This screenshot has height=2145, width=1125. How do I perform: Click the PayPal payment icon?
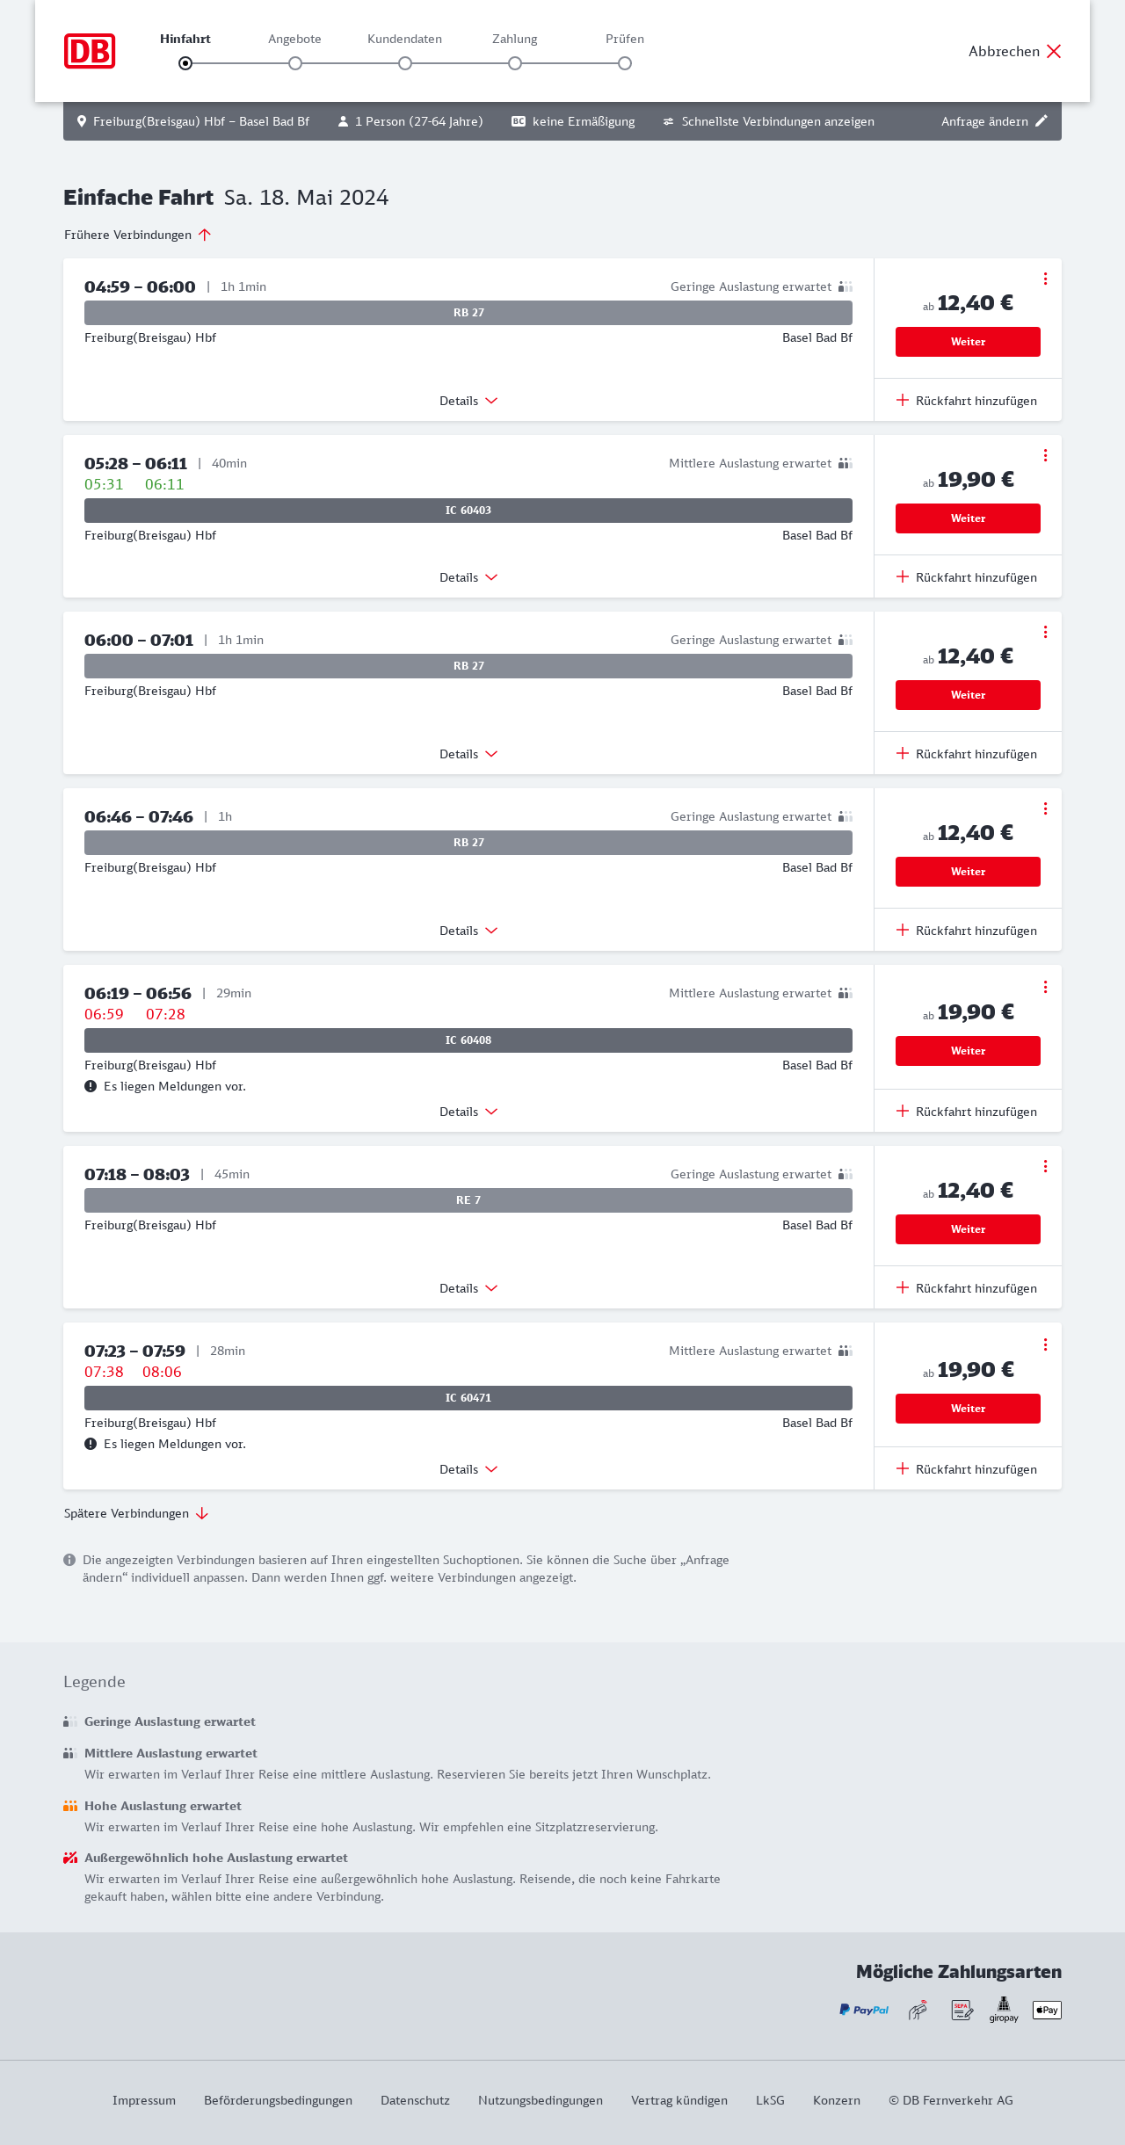coord(864,2010)
